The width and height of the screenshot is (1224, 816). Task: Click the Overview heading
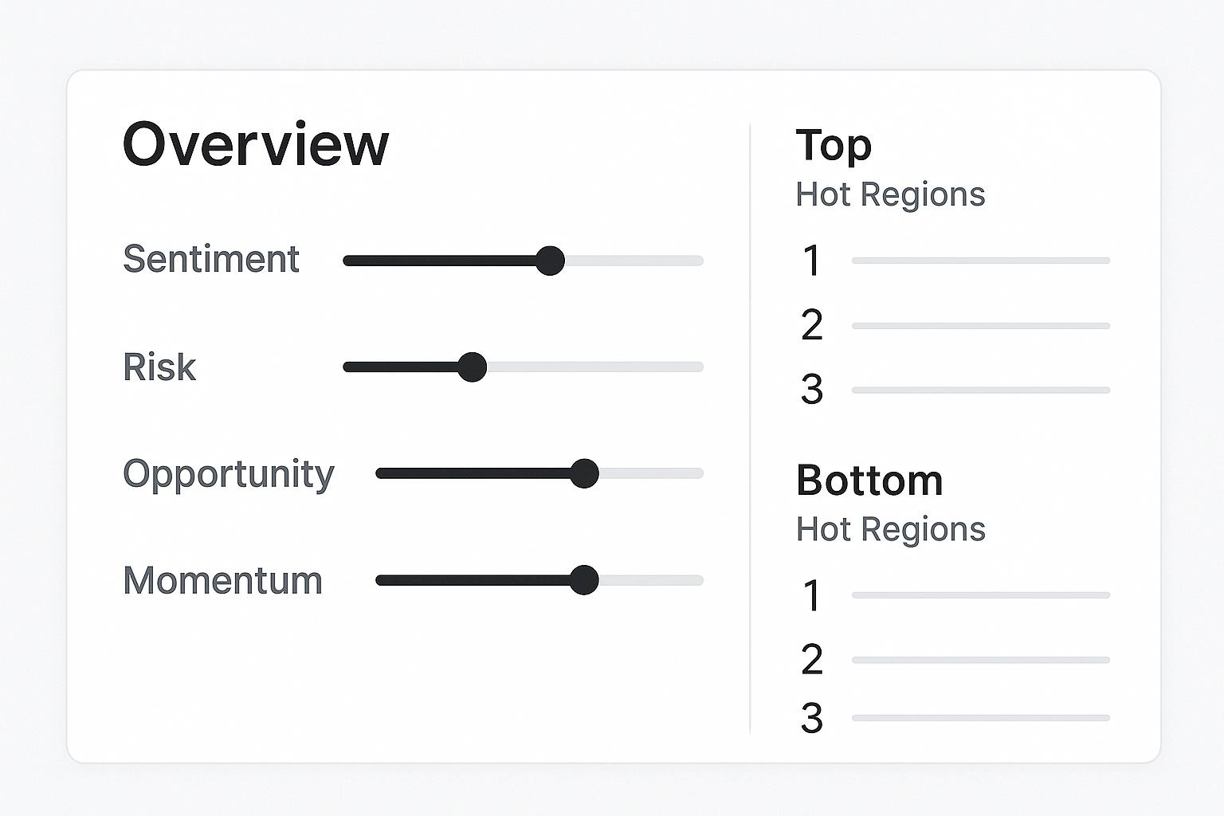255,144
